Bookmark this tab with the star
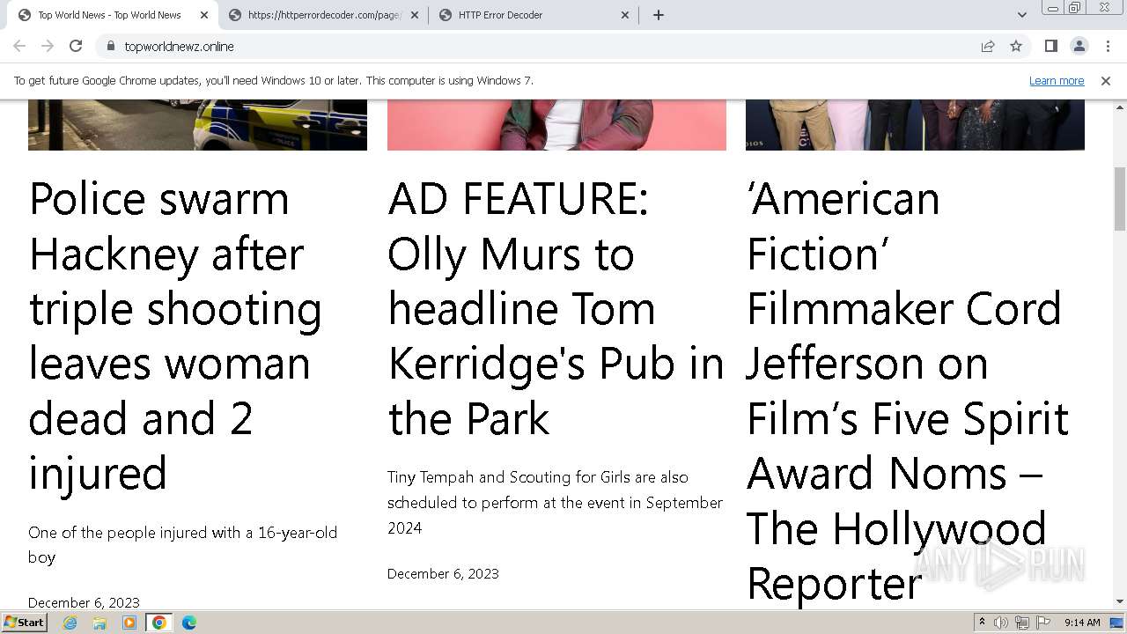 click(x=1016, y=46)
